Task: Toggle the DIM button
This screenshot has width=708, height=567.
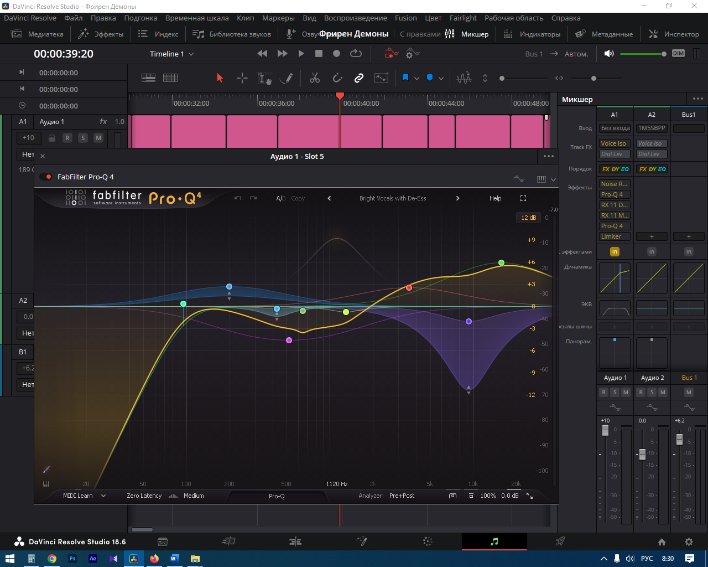Action: coord(678,54)
